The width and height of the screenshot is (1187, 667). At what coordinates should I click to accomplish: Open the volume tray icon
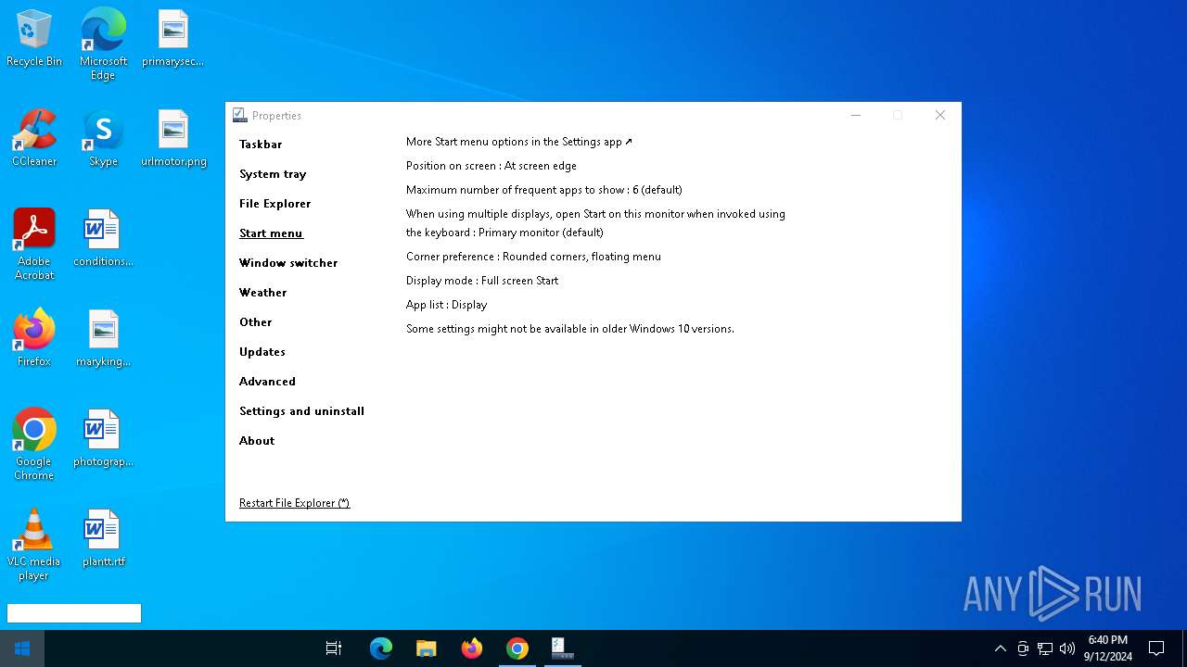[1067, 648]
